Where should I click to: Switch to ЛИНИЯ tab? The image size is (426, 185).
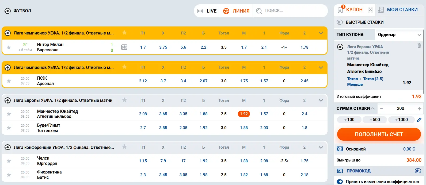click(x=236, y=11)
